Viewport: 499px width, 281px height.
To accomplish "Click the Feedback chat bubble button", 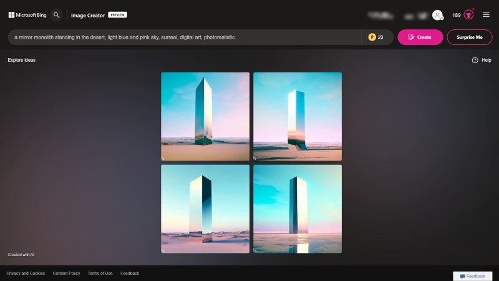I will tap(473, 276).
